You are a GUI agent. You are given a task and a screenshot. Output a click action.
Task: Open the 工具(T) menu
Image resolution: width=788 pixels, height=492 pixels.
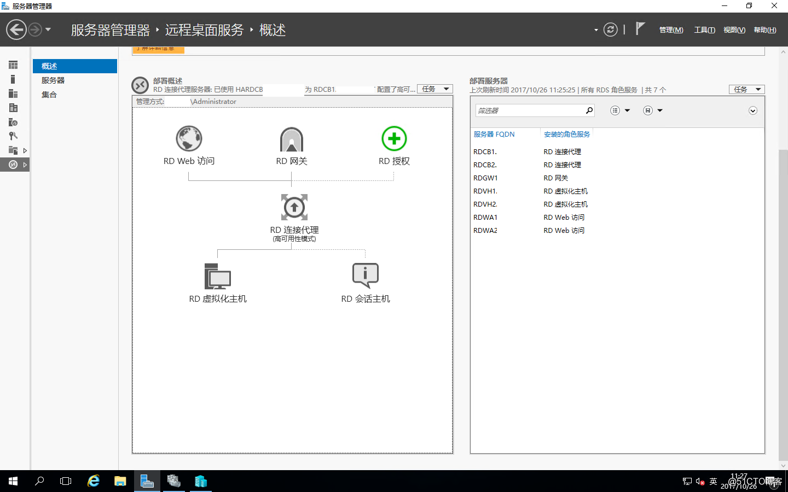pos(705,30)
